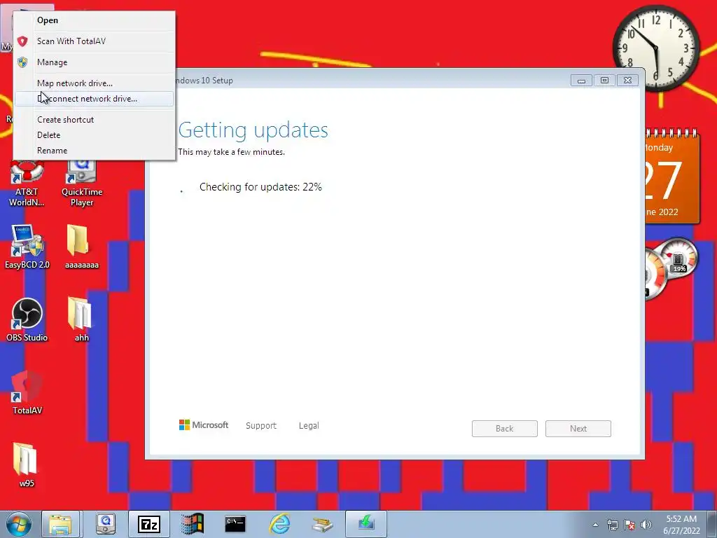Screen dimensions: 717x538
Task: Open EasyBCD 2.0 desktop shortcut
Action: (27, 247)
